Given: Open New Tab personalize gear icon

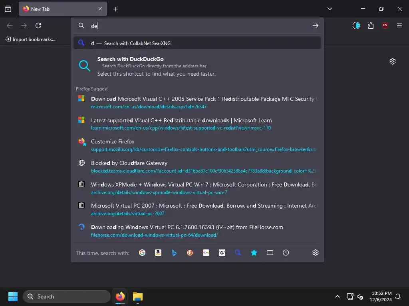Looking at the screenshot, I should [392, 61].
